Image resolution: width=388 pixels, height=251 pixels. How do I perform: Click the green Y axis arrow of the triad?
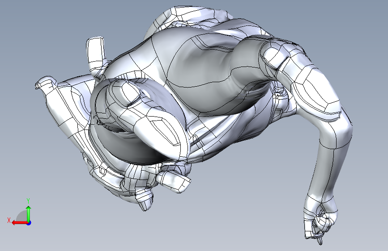tap(29, 214)
